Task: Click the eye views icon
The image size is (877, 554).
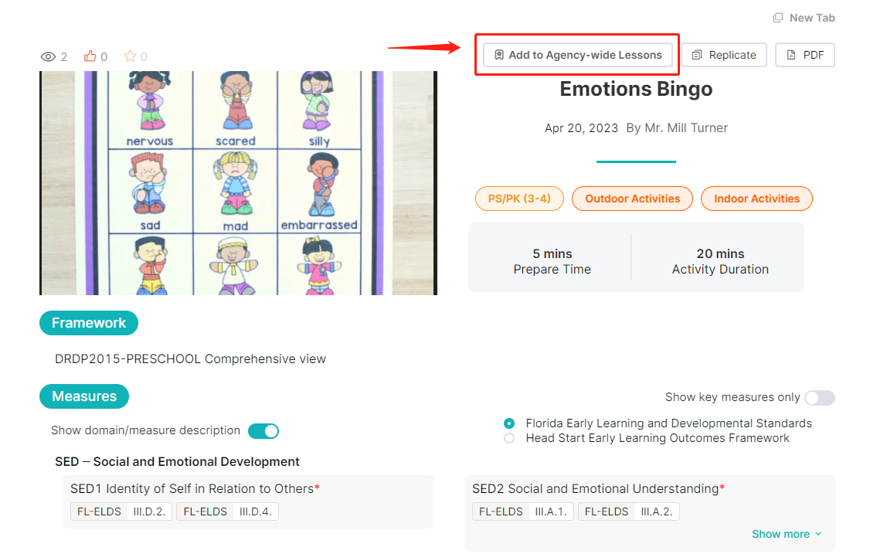Action: [x=48, y=56]
